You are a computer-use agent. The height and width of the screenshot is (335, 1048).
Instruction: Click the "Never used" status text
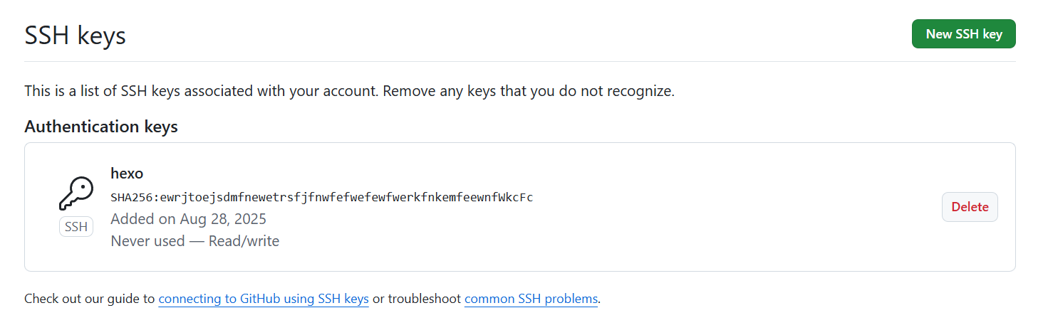coord(147,241)
